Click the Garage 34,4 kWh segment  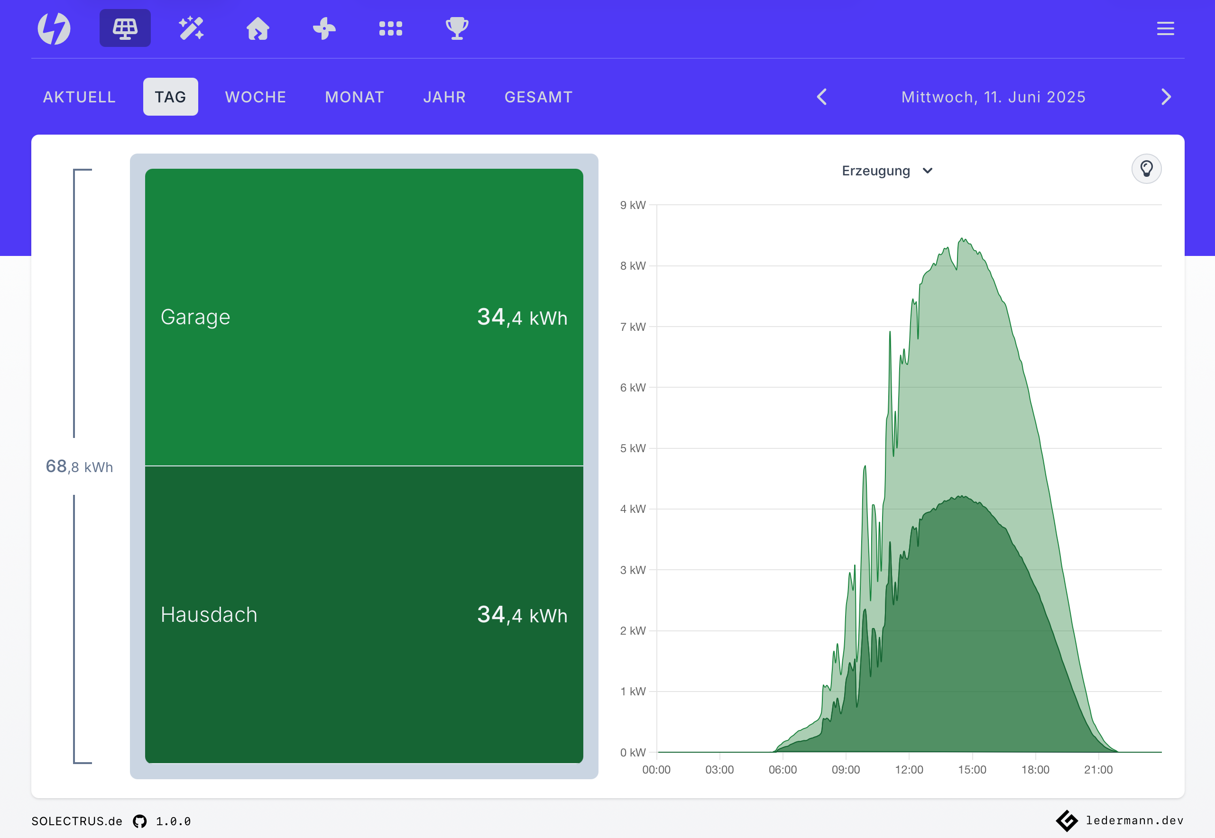[x=364, y=317]
